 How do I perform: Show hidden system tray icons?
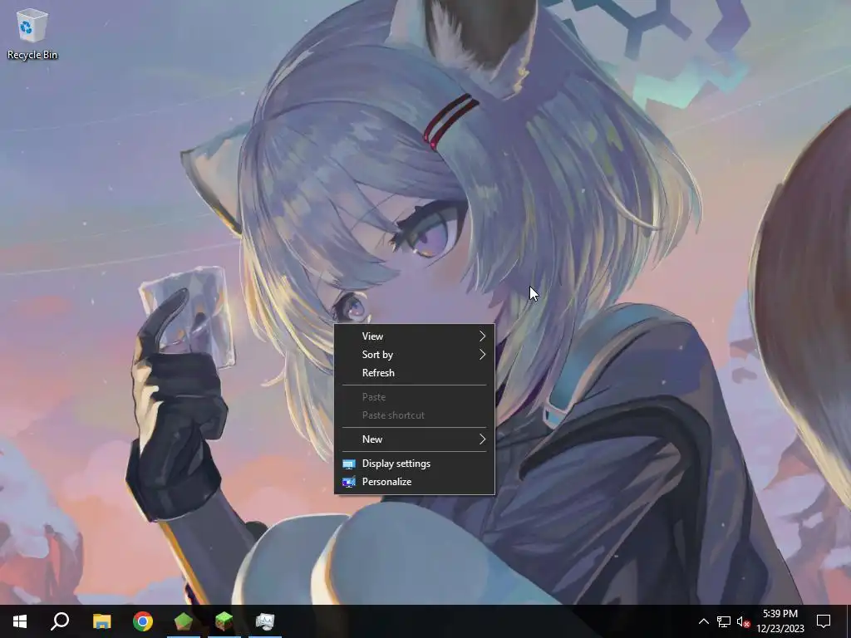coord(703,621)
